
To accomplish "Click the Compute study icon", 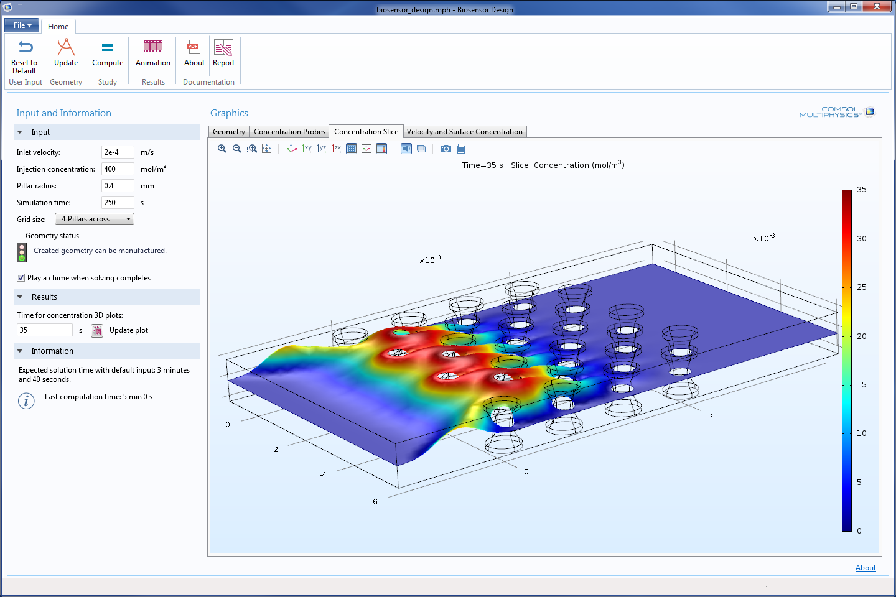I will [108, 53].
